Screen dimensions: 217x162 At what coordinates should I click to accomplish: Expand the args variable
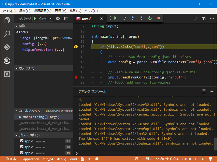pyautogui.click(x=20, y=38)
